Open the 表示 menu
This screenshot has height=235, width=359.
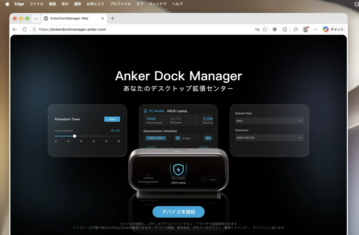(x=65, y=4)
